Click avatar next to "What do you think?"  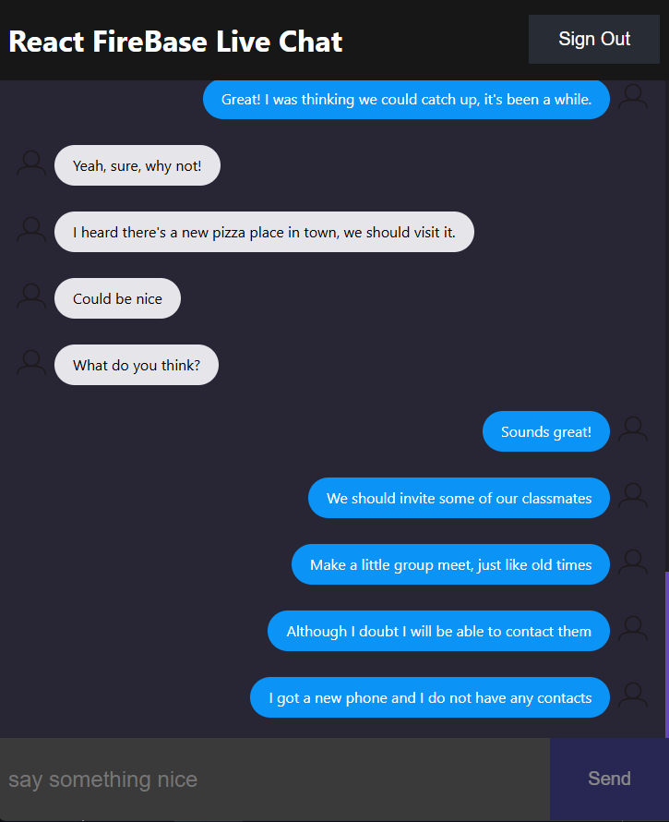point(31,364)
